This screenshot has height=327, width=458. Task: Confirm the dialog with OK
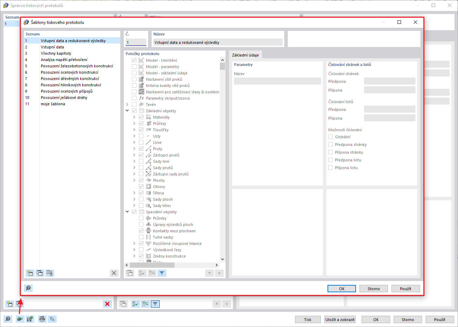[341, 288]
